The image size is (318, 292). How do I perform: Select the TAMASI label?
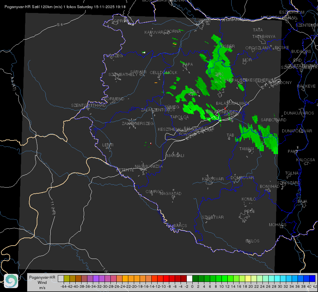247,149
